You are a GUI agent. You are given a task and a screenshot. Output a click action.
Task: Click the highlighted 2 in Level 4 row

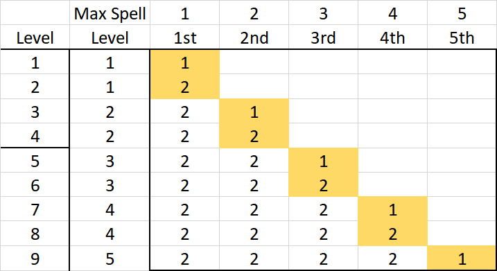tap(254, 136)
